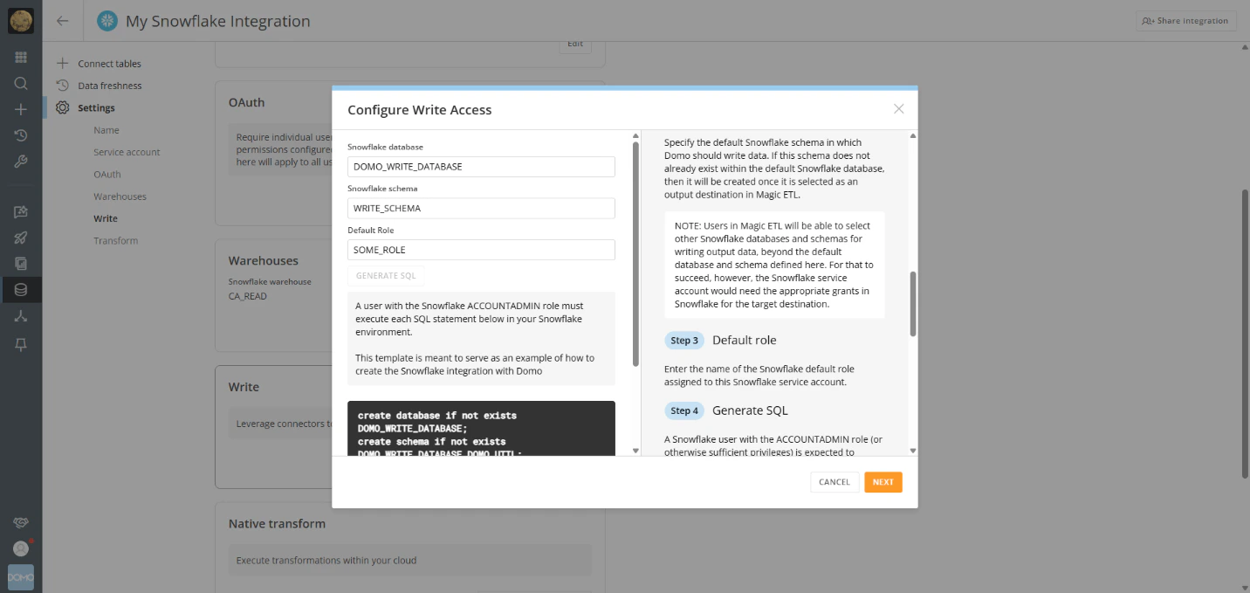Go to Write settings section
The height and width of the screenshot is (593, 1250).
[x=106, y=218]
